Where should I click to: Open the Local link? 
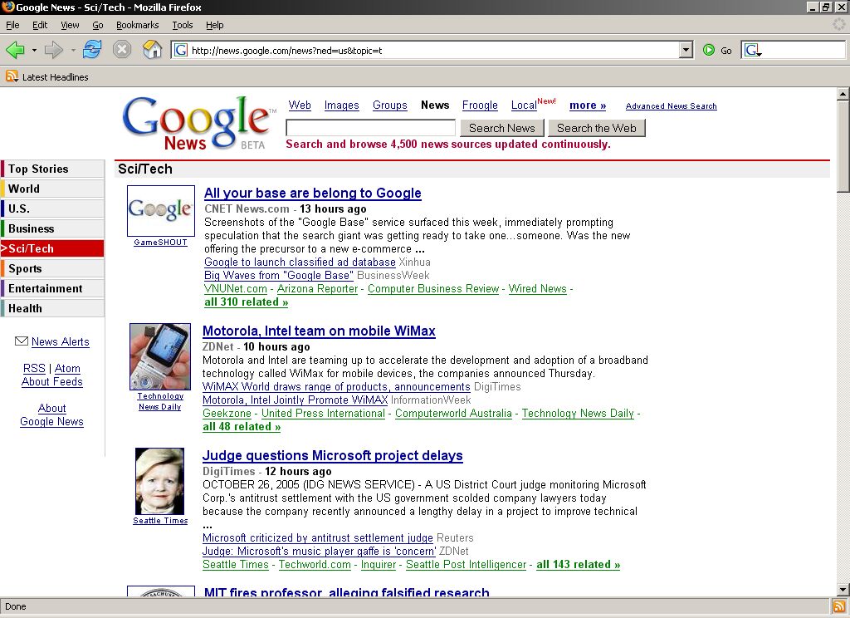click(525, 105)
